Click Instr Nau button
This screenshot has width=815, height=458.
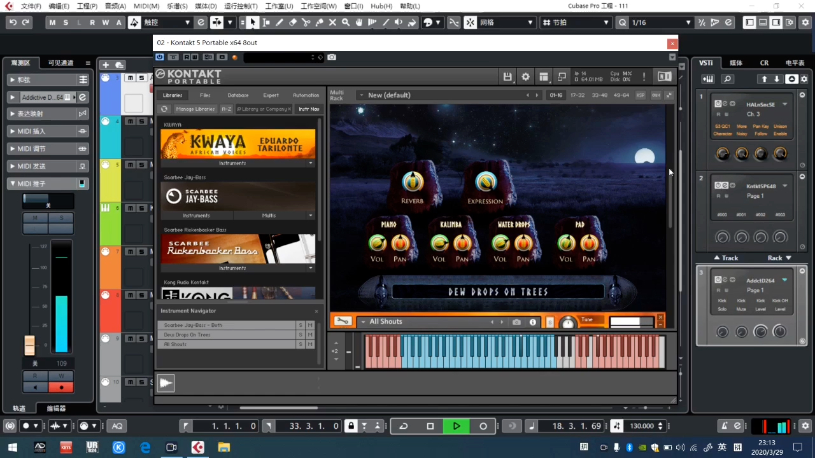pos(309,109)
